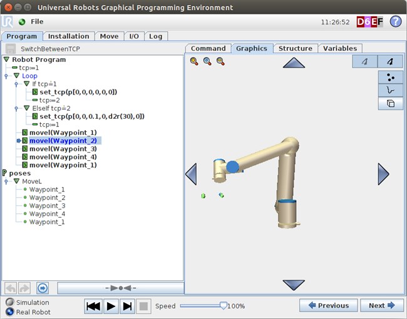Select the tcp:=2 assignment line
Screen dimensions: 407x319
(x=49, y=100)
